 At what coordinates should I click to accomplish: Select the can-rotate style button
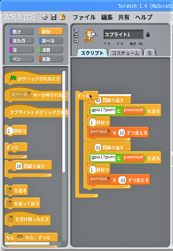[x=76, y=30]
